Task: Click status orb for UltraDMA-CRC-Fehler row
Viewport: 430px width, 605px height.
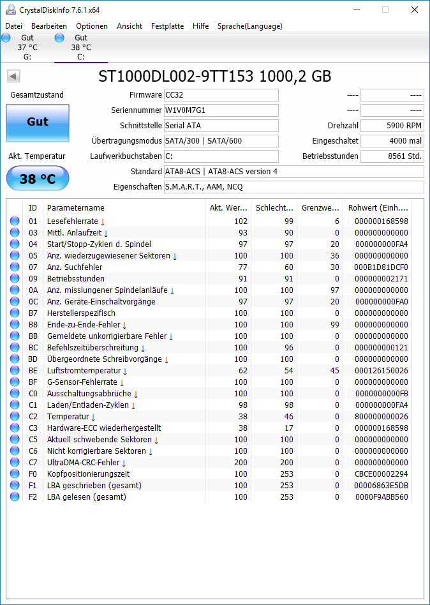Action: pyautogui.click(x=15, y=462)
